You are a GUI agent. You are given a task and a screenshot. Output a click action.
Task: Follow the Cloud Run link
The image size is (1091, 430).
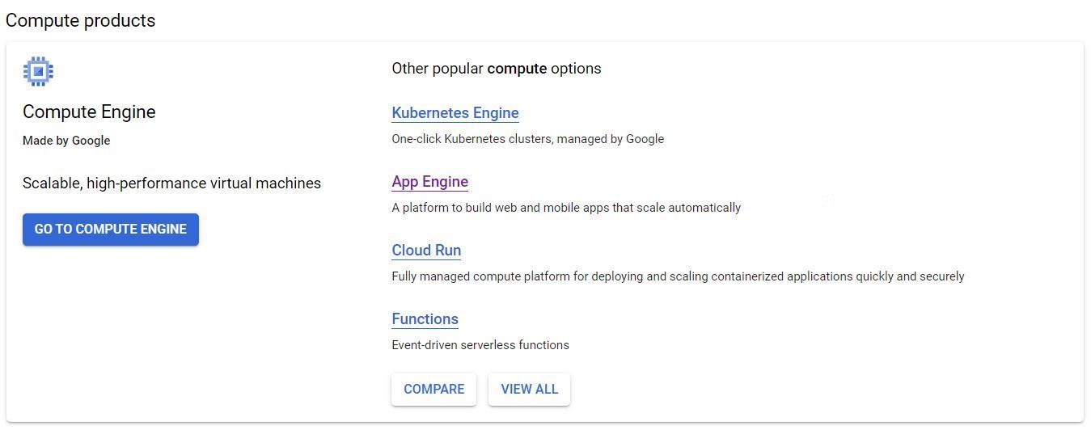coord(426,251)
